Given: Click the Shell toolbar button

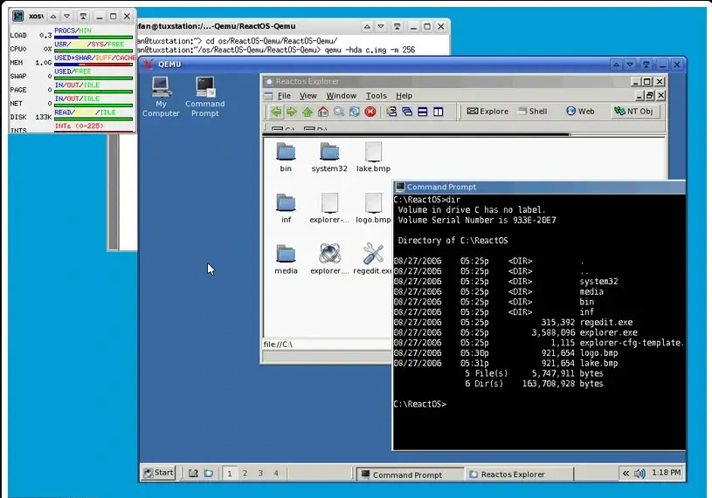Looking at the screenshot, I should (x=532, y=112).
